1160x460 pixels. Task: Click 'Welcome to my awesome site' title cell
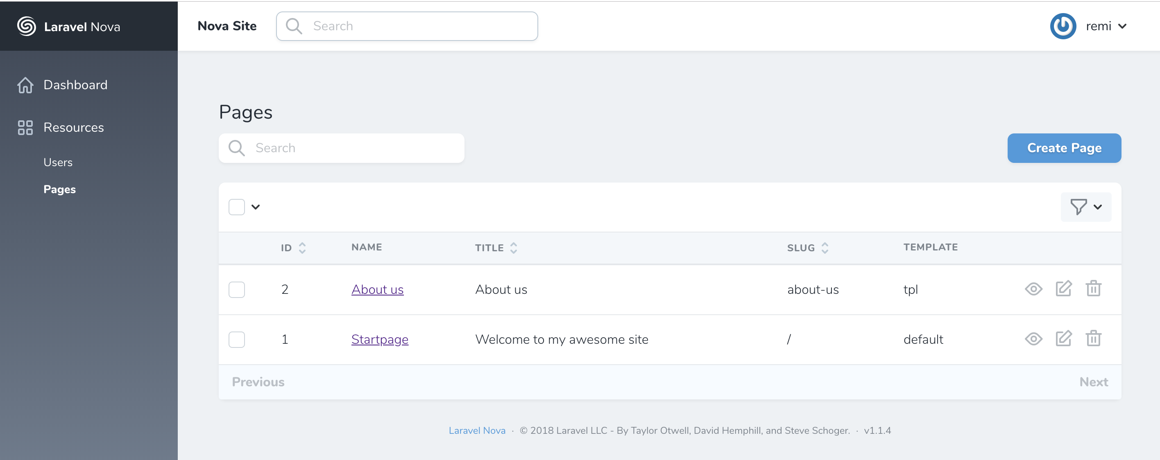coord(562,339)
